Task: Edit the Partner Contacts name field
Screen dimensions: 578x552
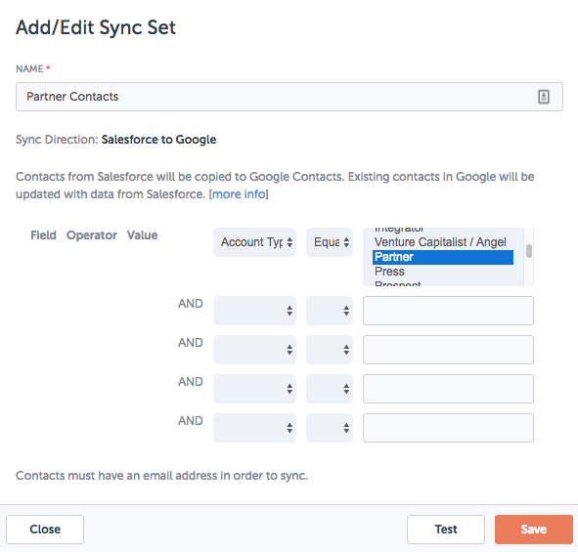Action: tap(289, 97)
